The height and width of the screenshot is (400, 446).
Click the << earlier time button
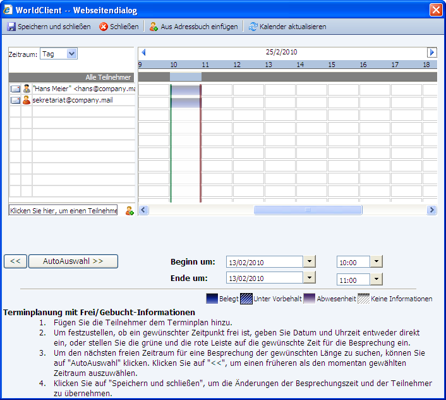coord(15,261)
